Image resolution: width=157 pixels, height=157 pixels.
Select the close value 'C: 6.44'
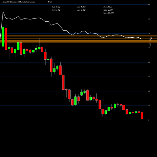56,10
